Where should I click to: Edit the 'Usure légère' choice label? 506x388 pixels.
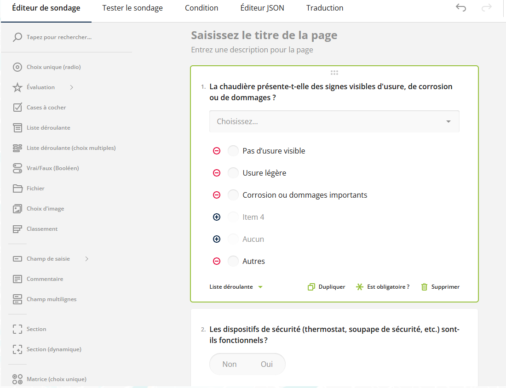[264, 173]
